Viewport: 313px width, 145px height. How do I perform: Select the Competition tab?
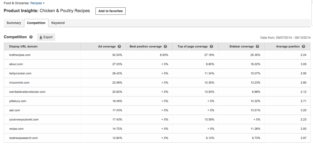(x=36, y=23)
